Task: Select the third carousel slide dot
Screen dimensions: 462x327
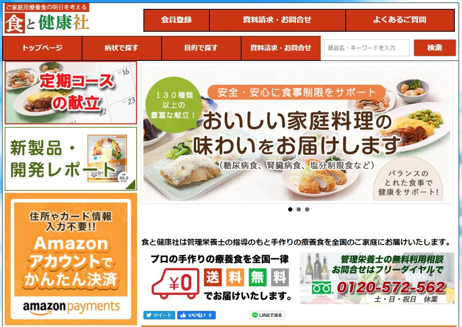Action: click(307, 209)
